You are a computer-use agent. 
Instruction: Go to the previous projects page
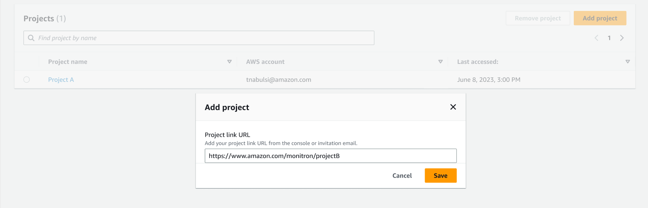pyautogui.click(x=596, y=38)
